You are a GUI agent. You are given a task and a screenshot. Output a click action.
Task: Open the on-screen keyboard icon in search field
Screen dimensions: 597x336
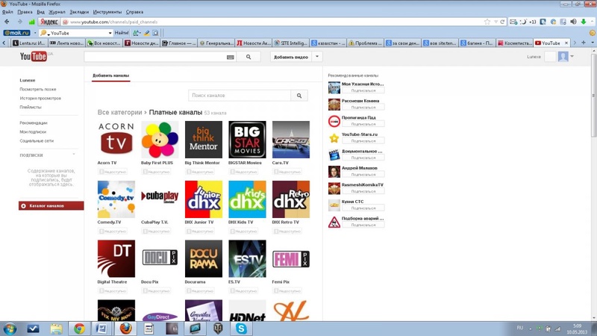(x=230, y=57)
